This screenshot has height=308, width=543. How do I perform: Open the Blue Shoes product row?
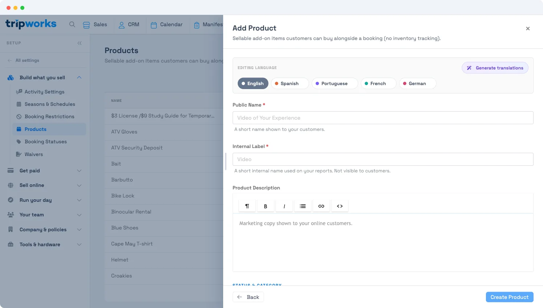pos(164,228)
